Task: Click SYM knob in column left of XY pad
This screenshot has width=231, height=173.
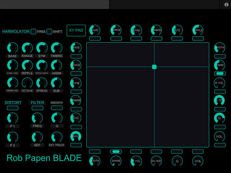Action: click(x=76, y=83)
